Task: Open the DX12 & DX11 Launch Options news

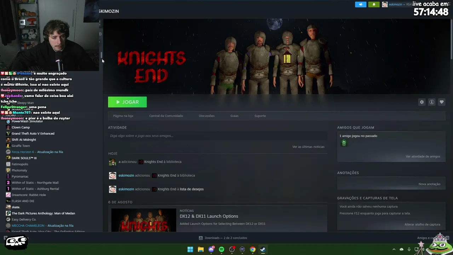Action: coord(209,216)
